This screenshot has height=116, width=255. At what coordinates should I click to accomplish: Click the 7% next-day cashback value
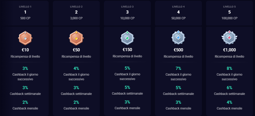(x=178, y=68)
